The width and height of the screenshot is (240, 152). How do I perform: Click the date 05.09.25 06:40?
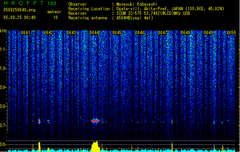(19, 17)
